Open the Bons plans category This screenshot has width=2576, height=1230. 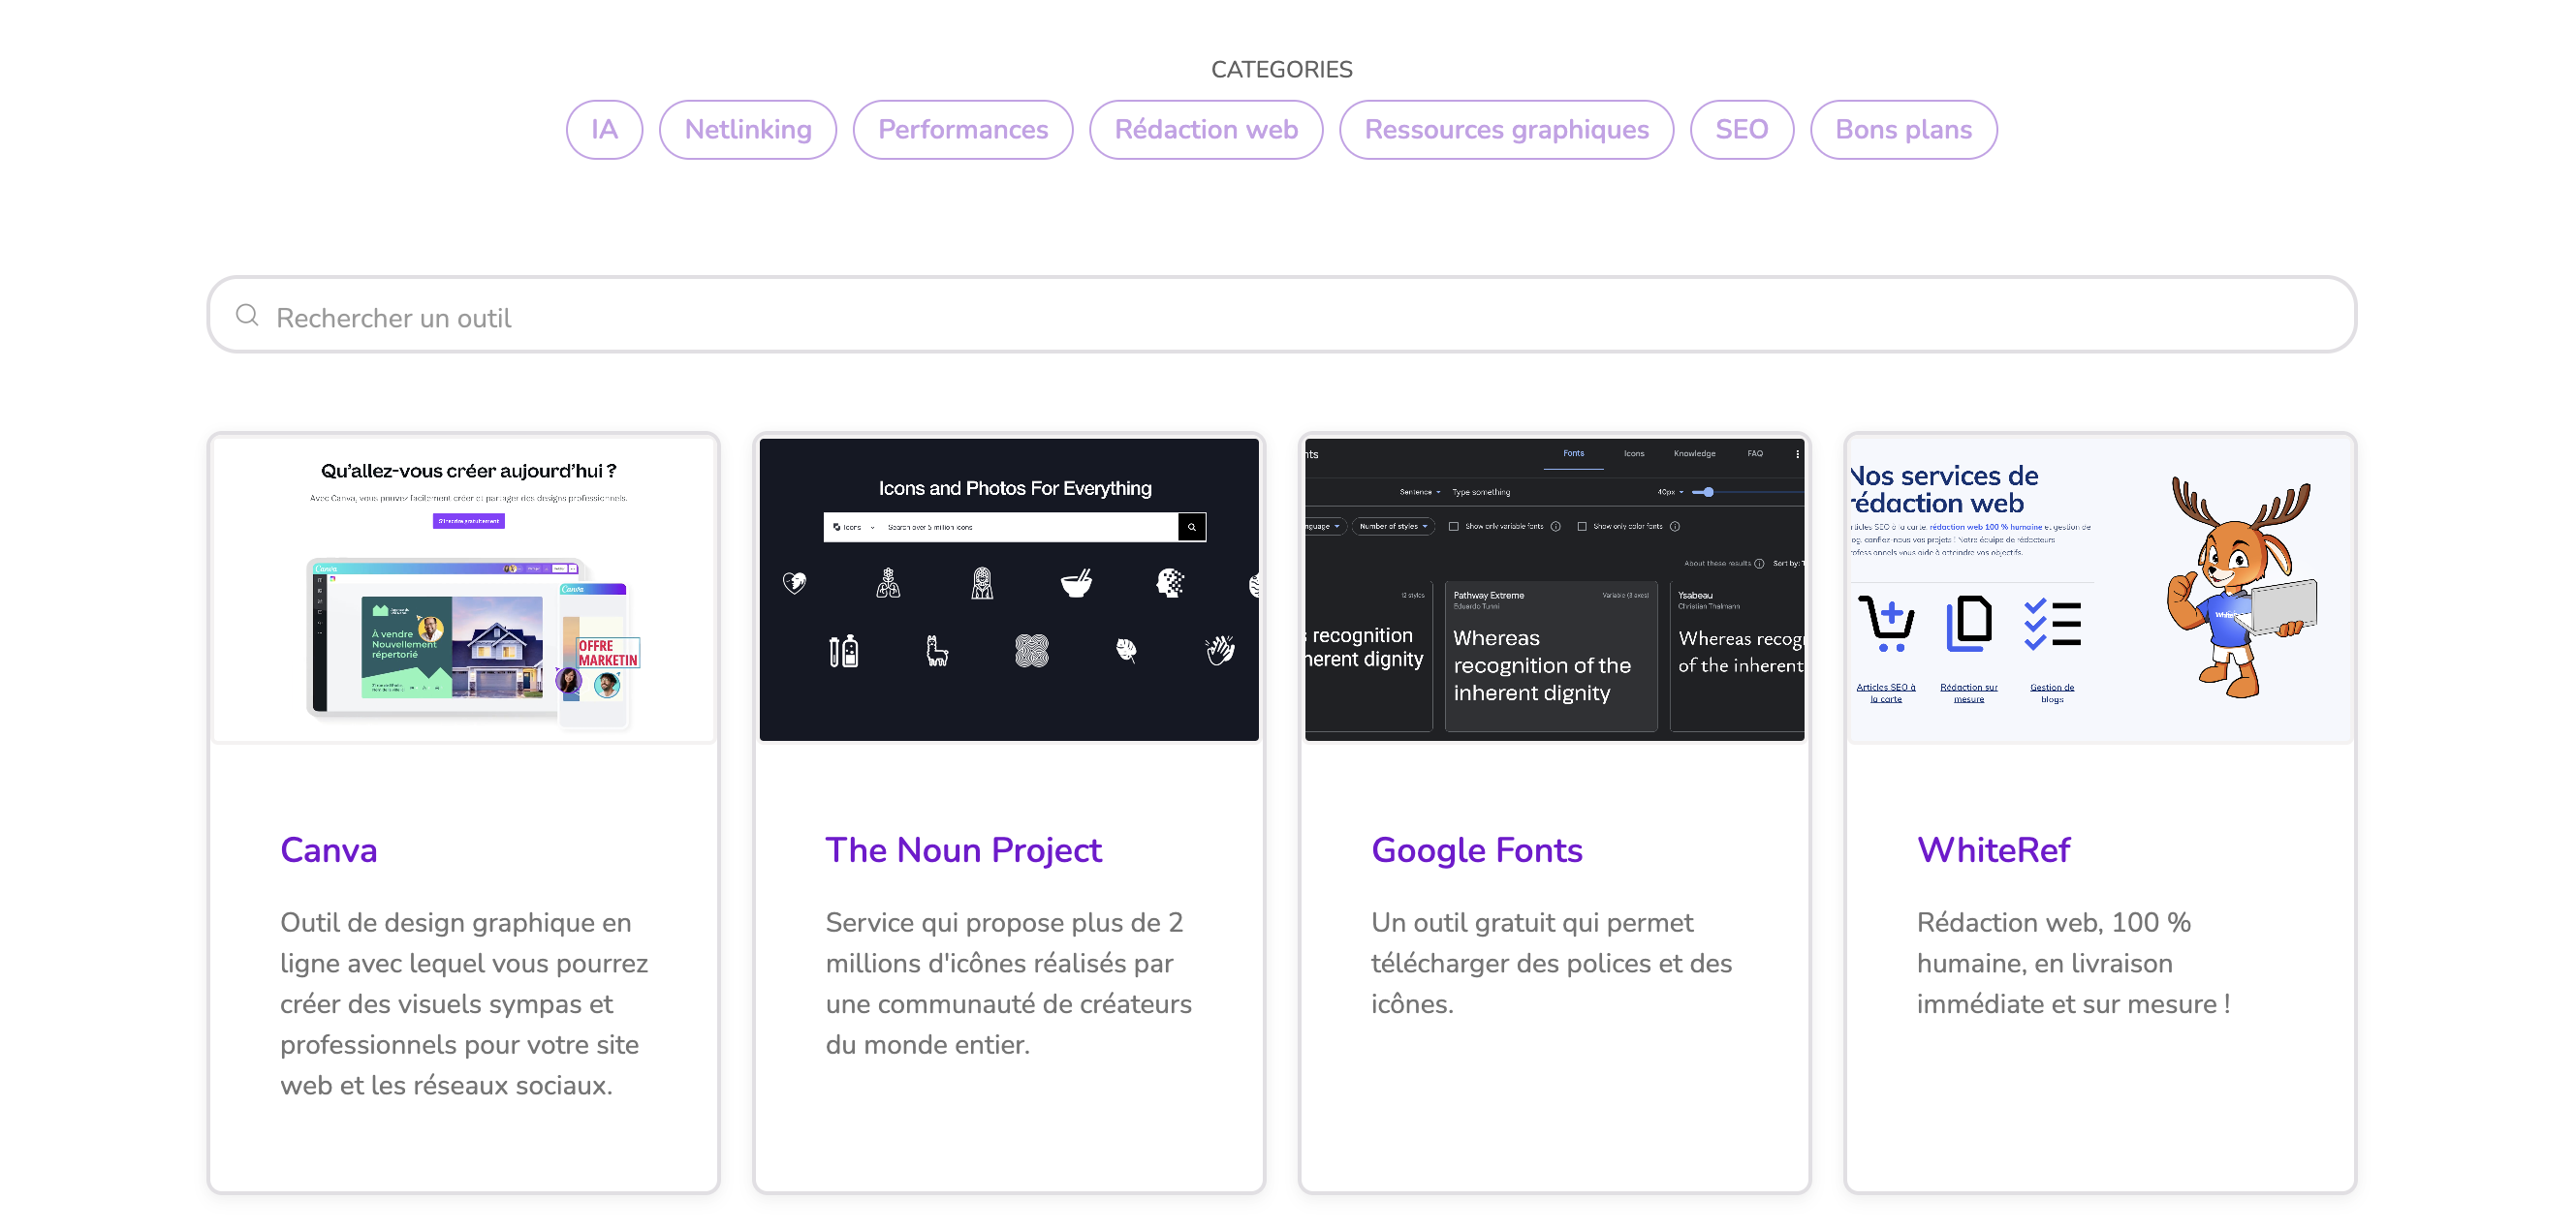[x=1903, y=130]
